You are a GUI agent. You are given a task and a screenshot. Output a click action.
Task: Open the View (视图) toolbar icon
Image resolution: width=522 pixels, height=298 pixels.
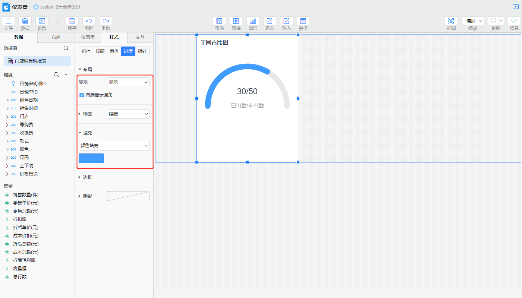(451, 21)
